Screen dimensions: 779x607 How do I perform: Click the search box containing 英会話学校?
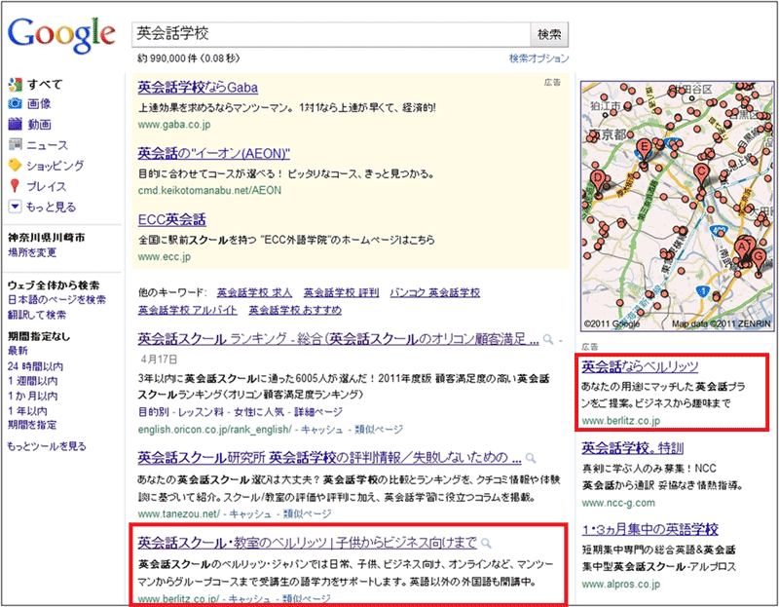point(329,34)
